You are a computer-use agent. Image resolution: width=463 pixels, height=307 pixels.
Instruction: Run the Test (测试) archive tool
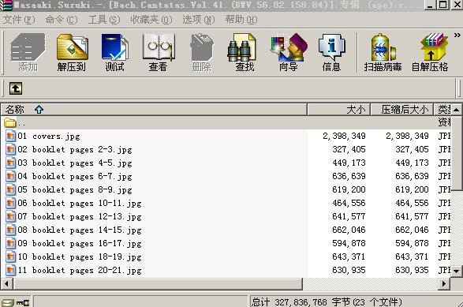[x=115, y=52]
